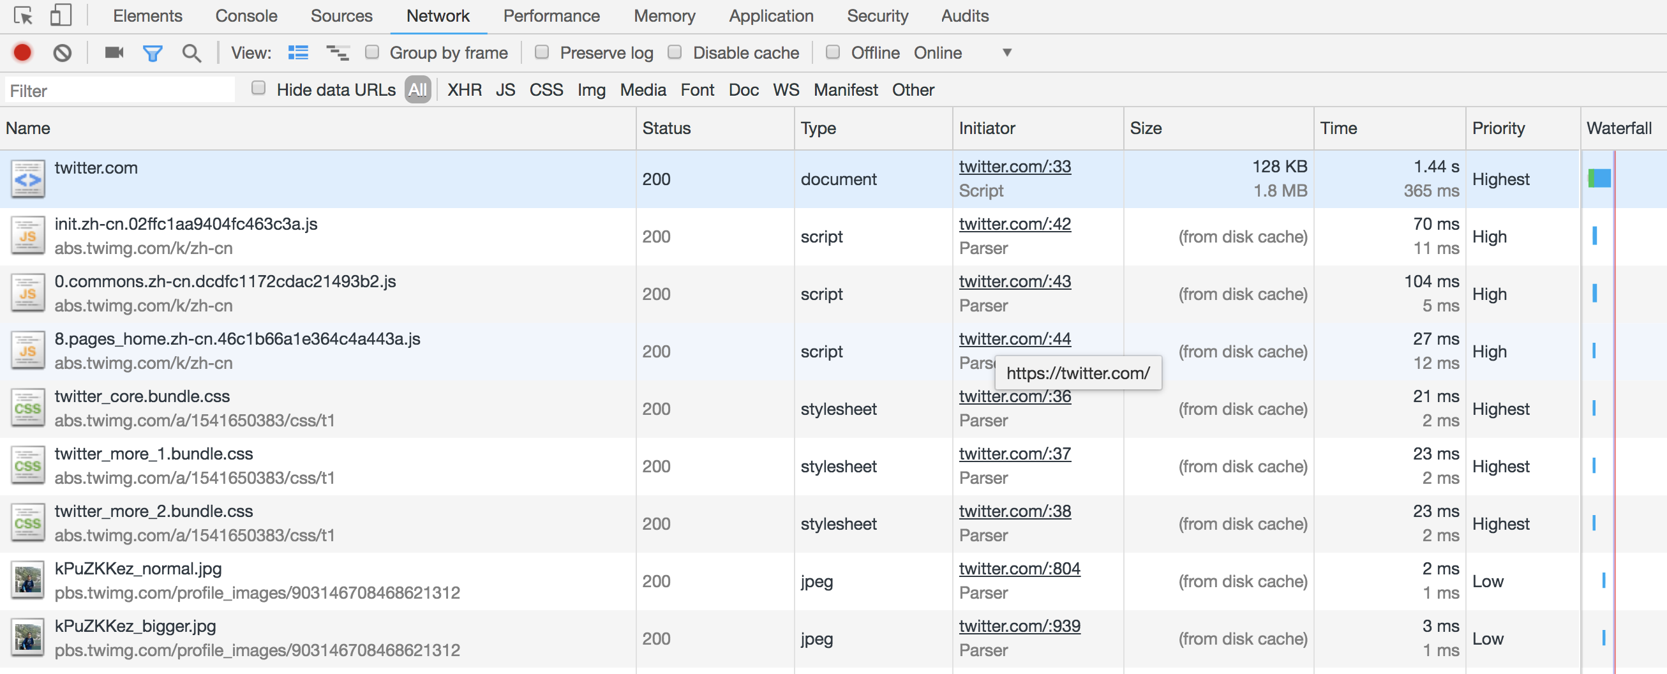Toggle the device toolbar icon
1667x674 pixels.
60,15
